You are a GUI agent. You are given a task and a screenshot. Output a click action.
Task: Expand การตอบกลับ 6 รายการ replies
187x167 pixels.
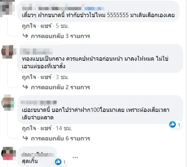pyautogui.click(x=60, y=138)
